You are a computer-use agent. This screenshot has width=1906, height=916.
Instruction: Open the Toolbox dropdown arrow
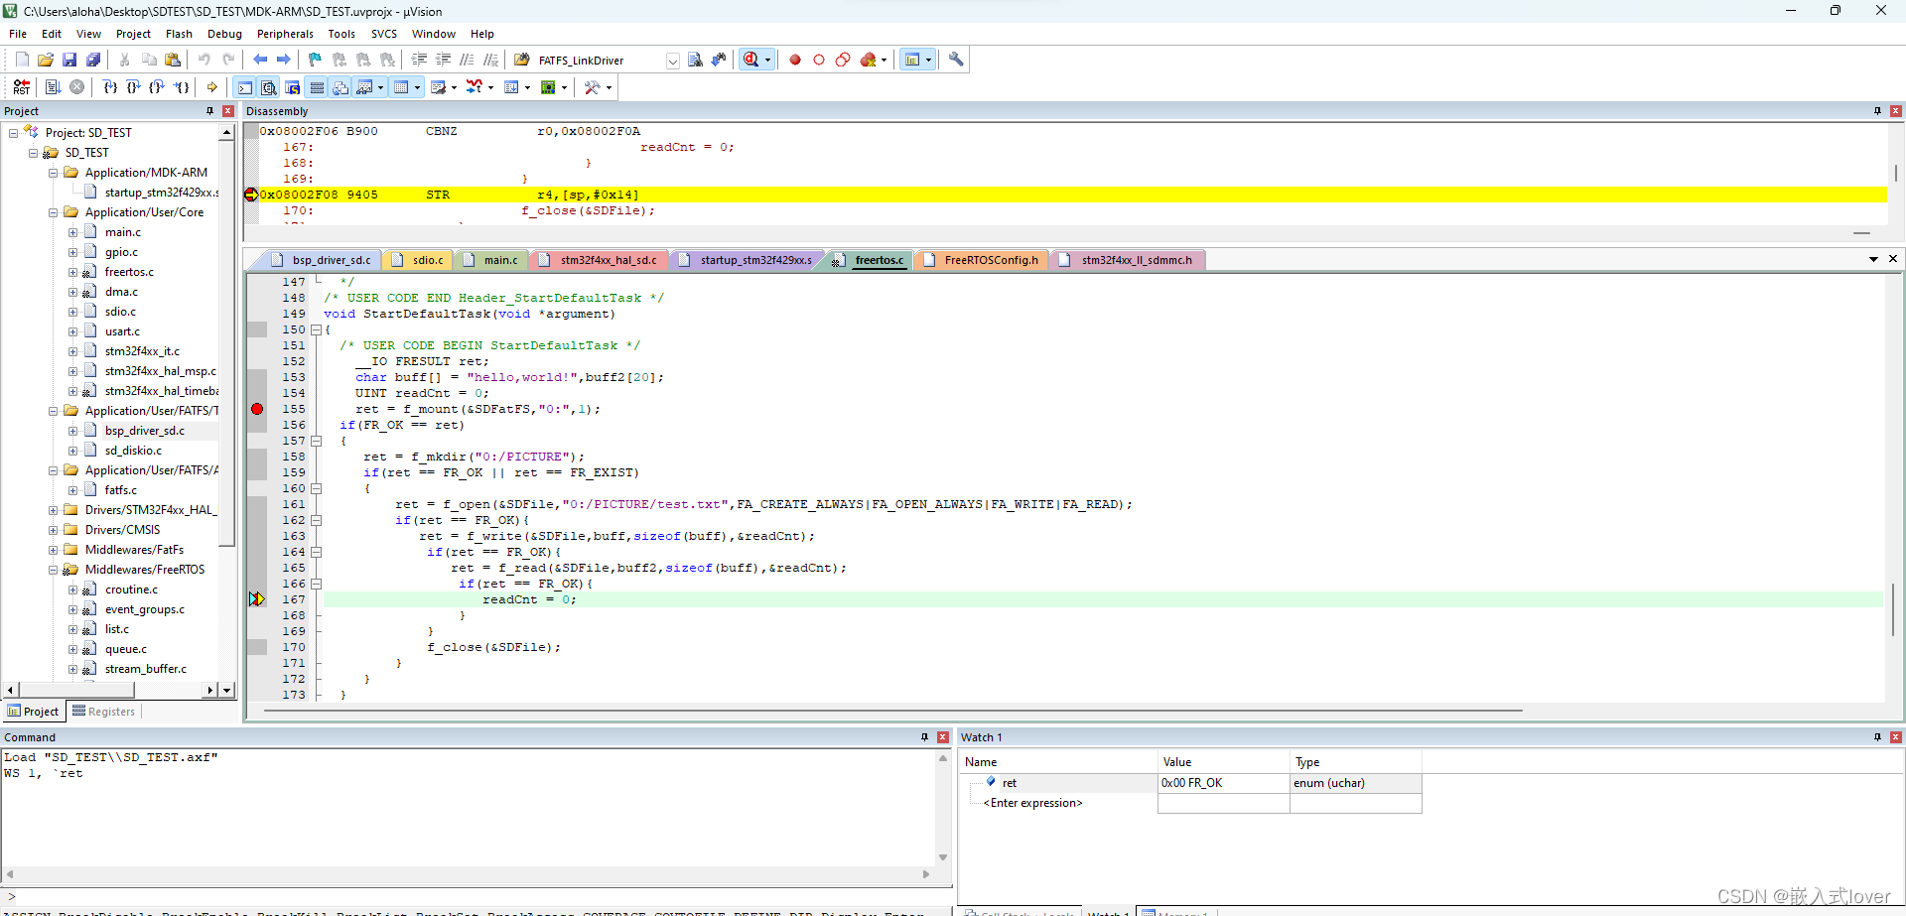coord(609,87)
